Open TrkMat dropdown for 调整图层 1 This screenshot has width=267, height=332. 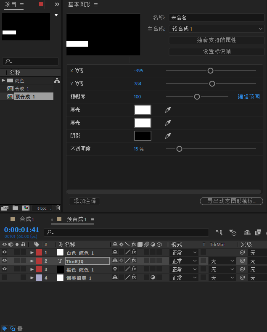coord(222,278)
